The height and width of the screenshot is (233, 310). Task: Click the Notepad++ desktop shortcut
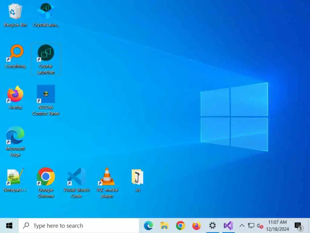pyautogui.click(x=15, y=180)
